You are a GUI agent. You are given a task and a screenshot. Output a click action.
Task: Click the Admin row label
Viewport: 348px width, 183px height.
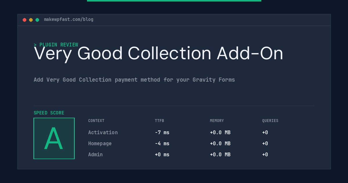pyautogui.click(x=95, y=155)
